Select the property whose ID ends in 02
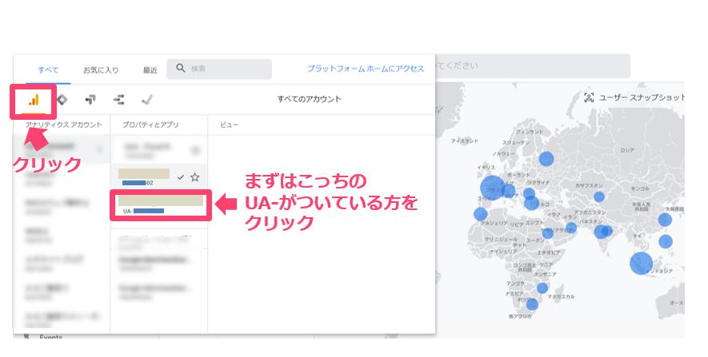Viewport: 708px width, 357px height. 159,177
